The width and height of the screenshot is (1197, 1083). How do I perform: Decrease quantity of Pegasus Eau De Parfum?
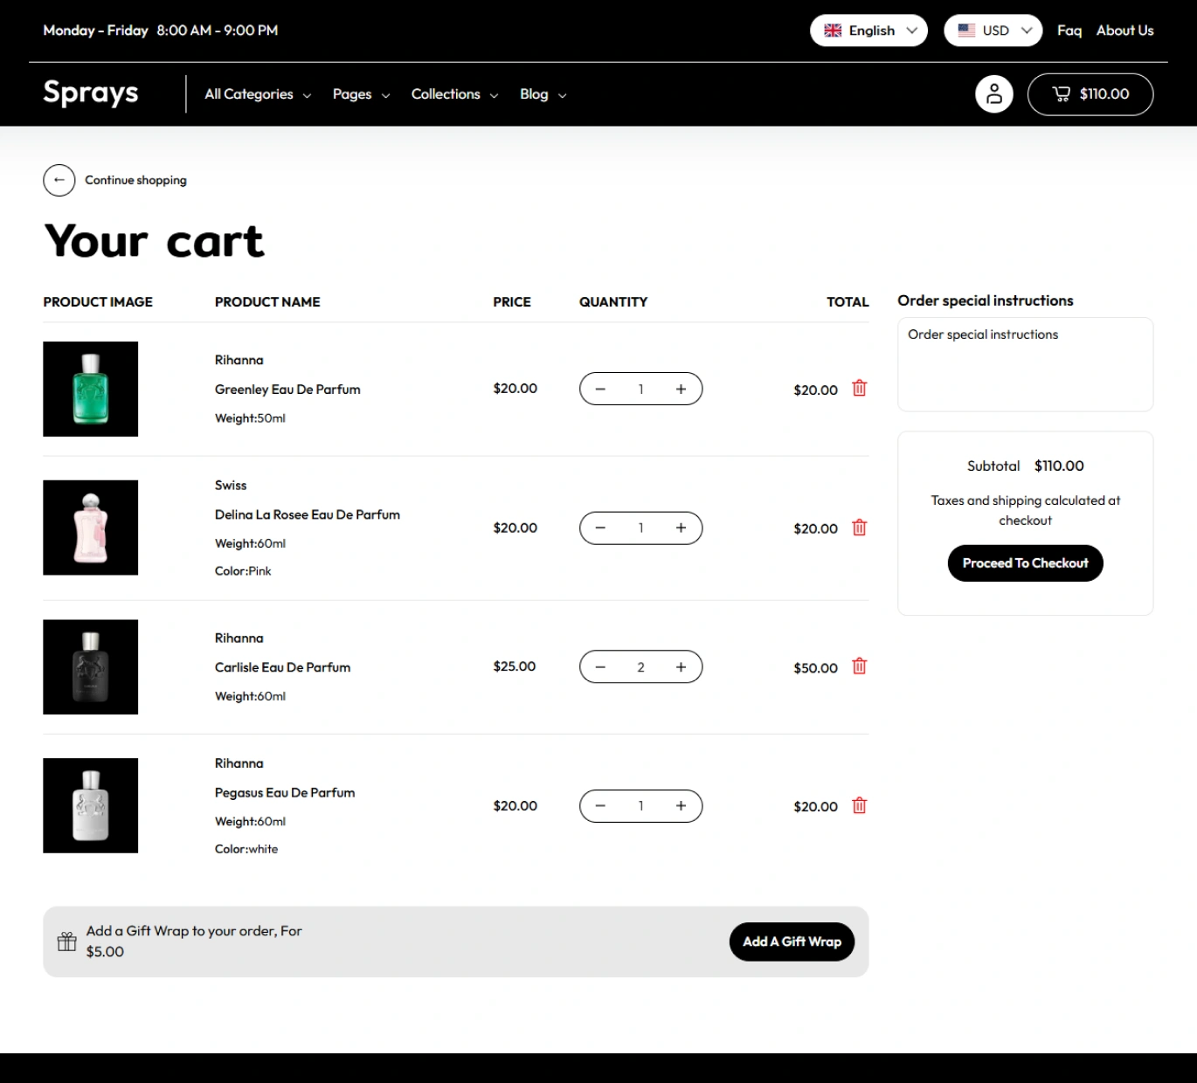click(600, 806)
